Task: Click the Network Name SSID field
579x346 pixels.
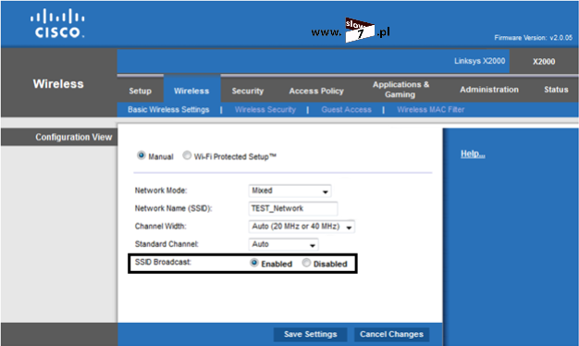Action: [x=293, y=209]
